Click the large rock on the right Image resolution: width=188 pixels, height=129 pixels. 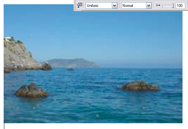click(141, 85)
